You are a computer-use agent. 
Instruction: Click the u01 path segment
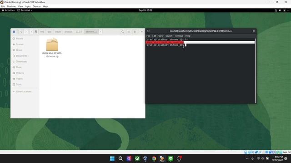(42, 32)
